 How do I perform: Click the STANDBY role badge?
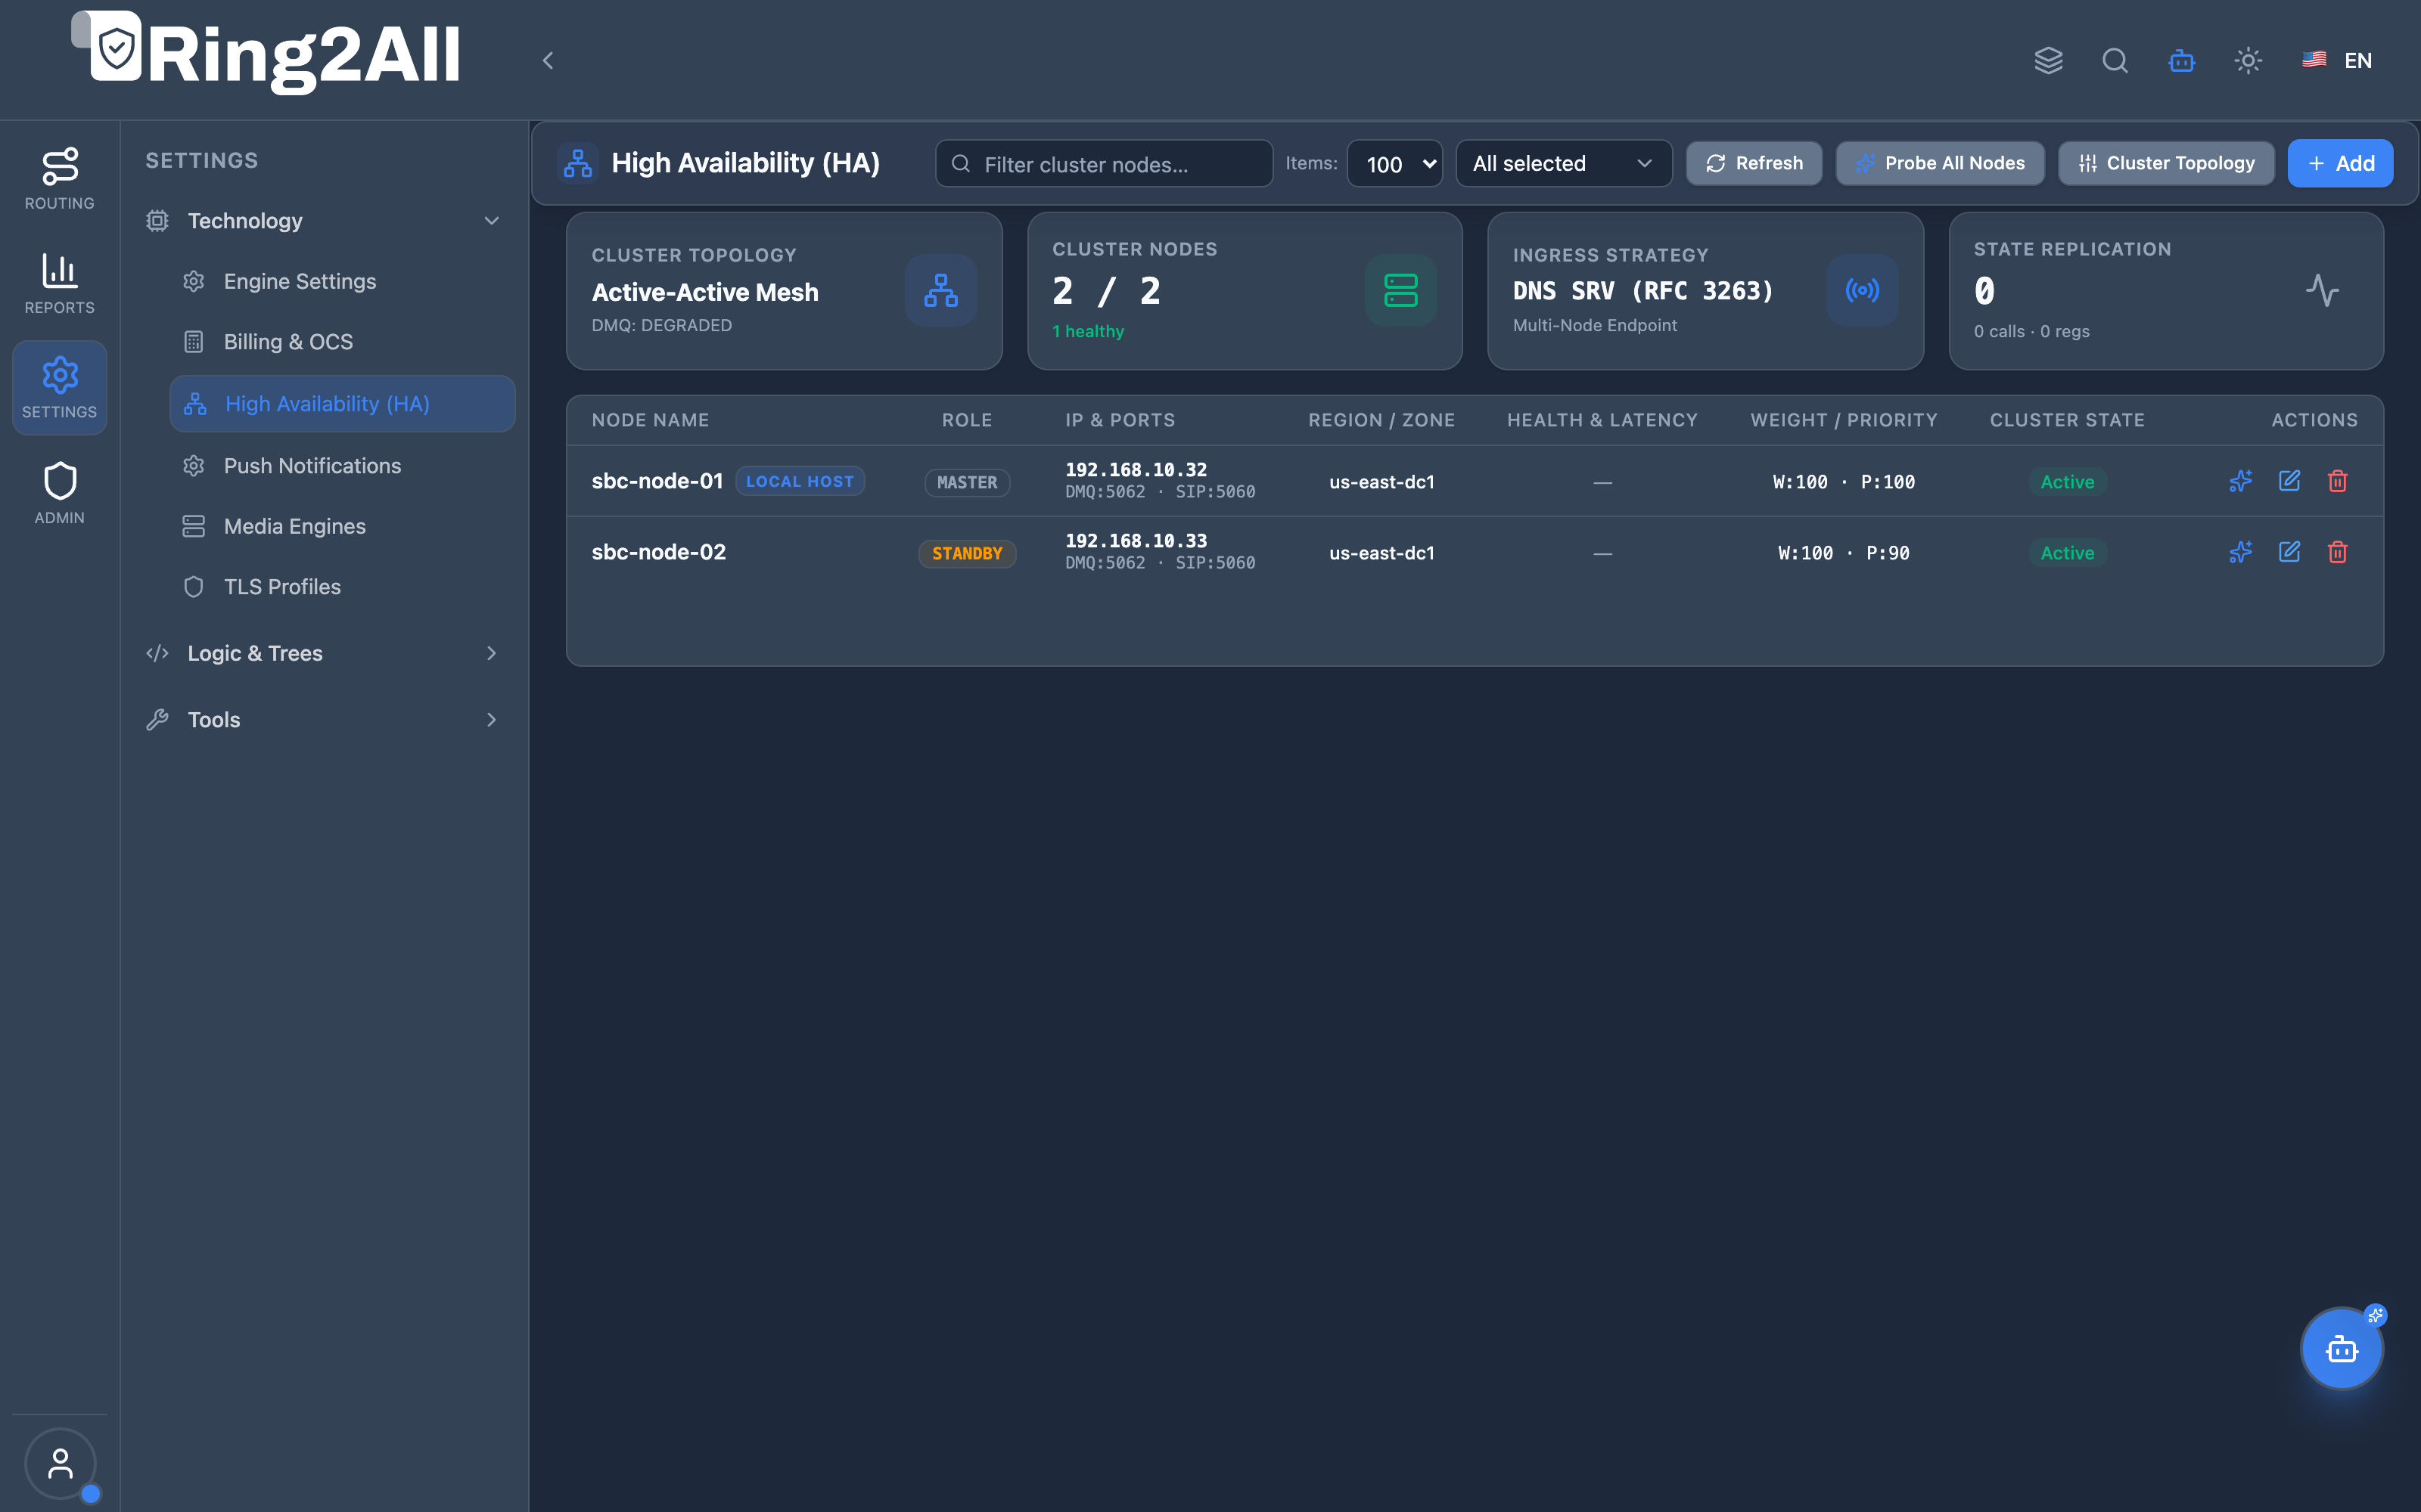coord(966,553)
